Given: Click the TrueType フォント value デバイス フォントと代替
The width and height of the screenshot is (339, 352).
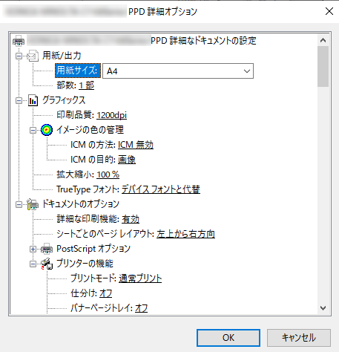Looking at the screenshot, I should (x=161, y=189).
